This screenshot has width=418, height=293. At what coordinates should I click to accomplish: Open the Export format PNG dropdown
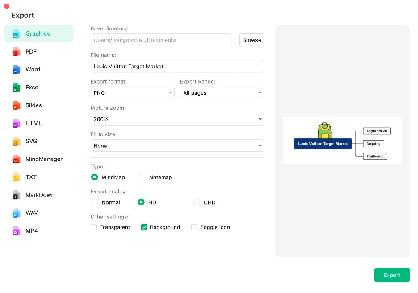click(133, 93)
